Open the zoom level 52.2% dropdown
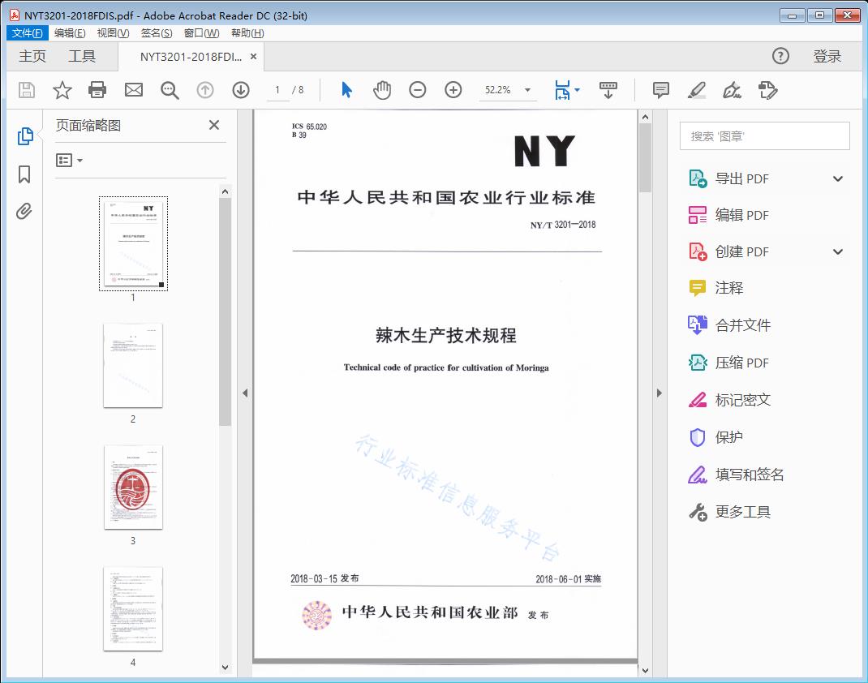 tap(527, 90)
